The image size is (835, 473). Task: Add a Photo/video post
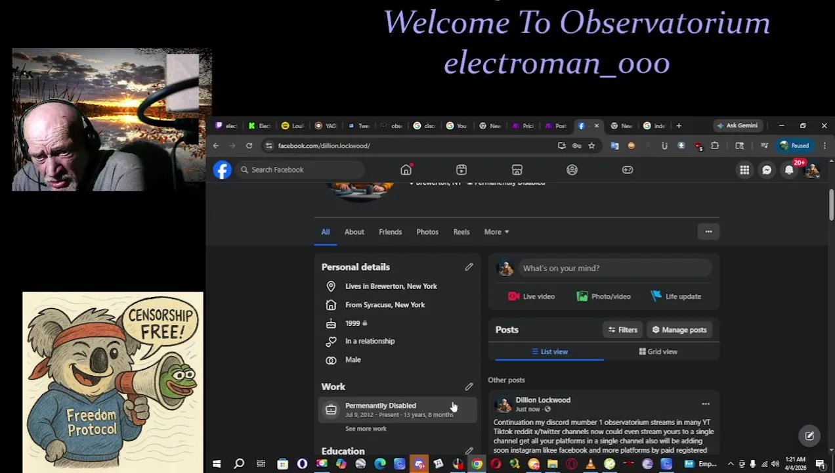(603, 296)
